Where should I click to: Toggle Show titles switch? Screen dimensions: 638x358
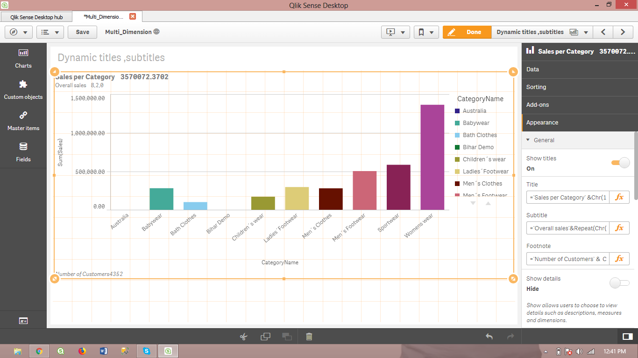[x=620, y=163]
